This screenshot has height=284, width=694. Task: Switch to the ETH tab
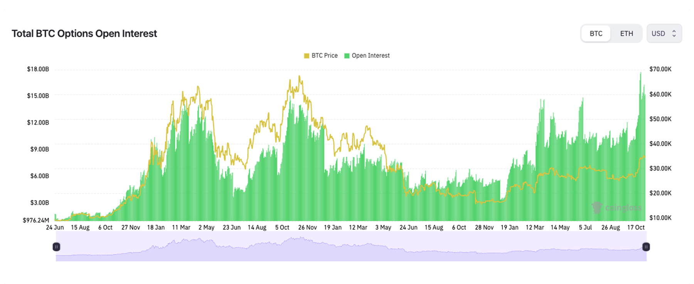point(626,33)
